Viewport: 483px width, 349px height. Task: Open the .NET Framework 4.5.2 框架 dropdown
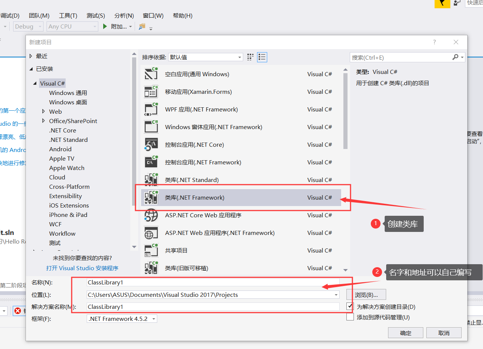[122, 319]
